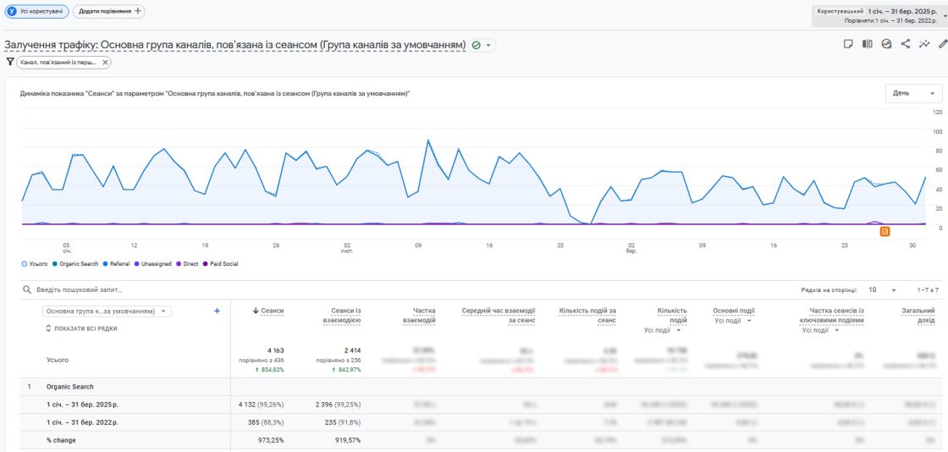Open the report notes (sticky note) icon

(x=848, y=44)
